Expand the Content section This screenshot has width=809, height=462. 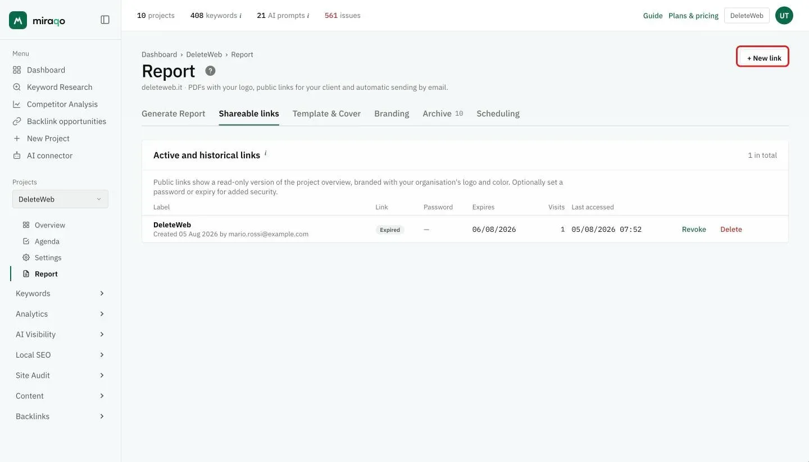(60, 396)
